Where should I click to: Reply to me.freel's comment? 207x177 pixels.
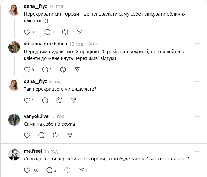click(49, 170)
